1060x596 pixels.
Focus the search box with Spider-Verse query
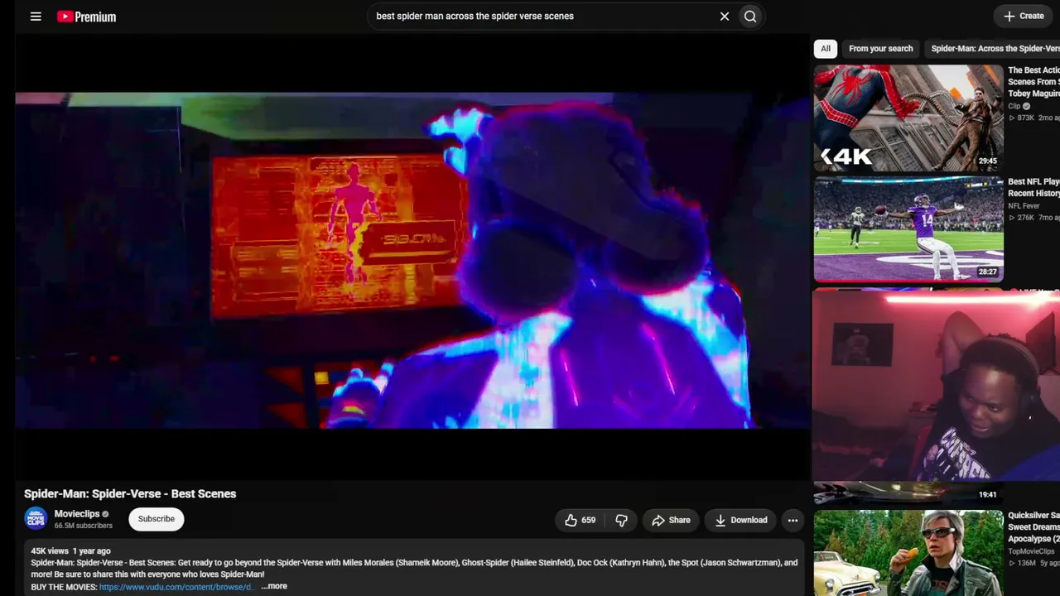[542, 17]
